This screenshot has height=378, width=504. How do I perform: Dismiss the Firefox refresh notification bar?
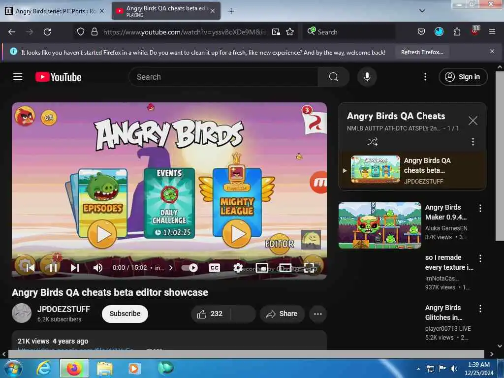pos(492,51)
